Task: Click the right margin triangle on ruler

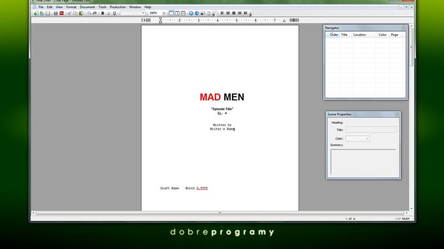Action: coord(284,20)
